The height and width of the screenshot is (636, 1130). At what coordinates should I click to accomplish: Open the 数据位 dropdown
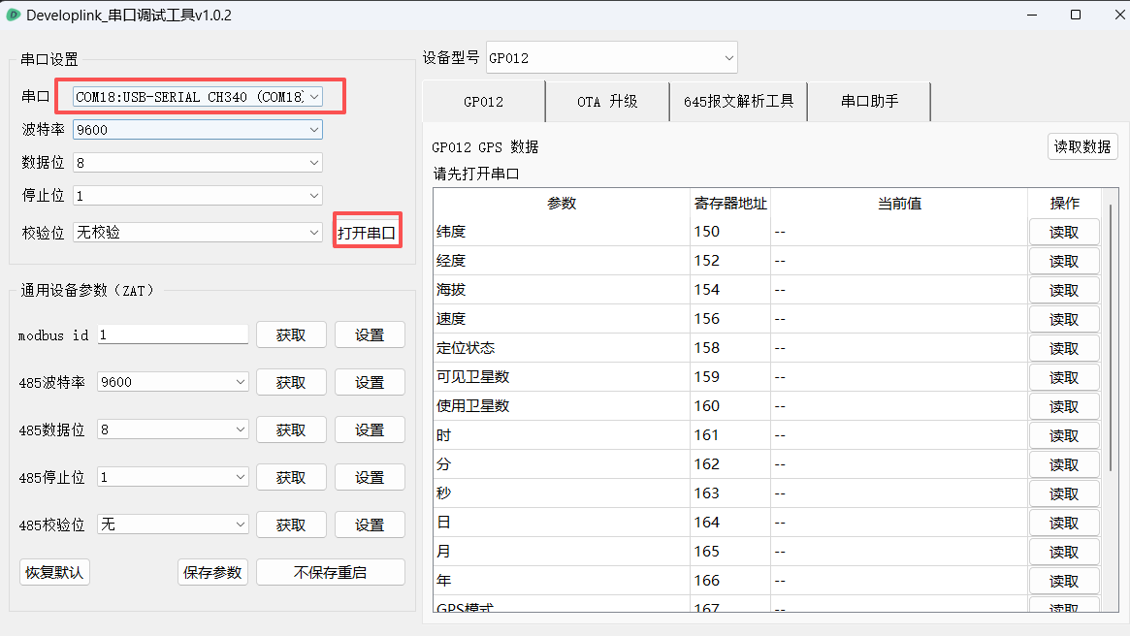pyautogui.click(x=198, y=163)
